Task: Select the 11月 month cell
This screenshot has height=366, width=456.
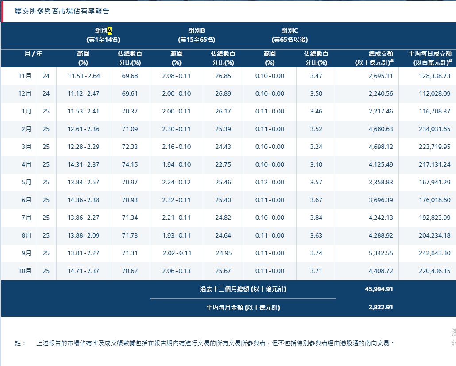Action: (x=25, y=76)
